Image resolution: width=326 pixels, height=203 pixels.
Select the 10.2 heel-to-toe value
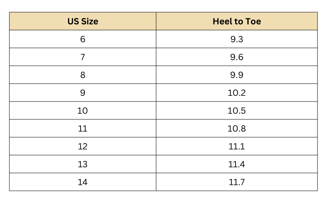pyautogui.click(x=237, y=93)
